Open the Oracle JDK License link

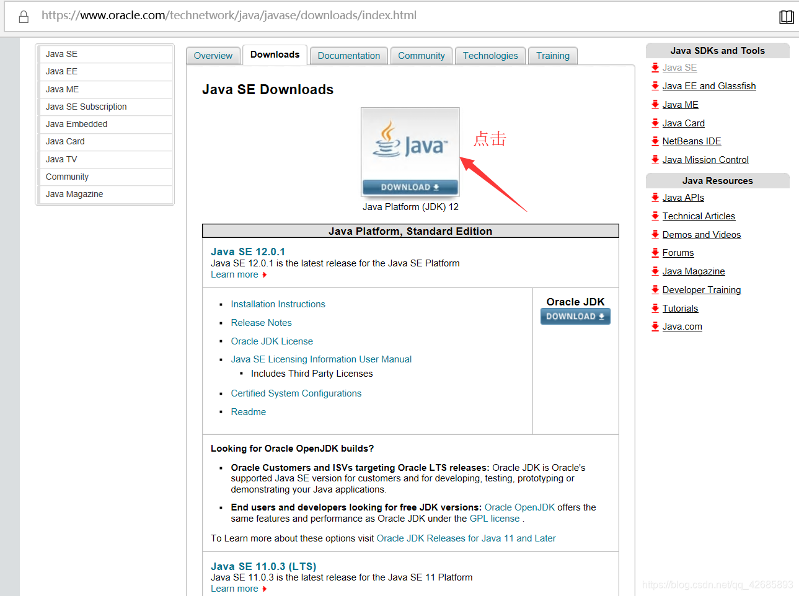tap(271, 341)
